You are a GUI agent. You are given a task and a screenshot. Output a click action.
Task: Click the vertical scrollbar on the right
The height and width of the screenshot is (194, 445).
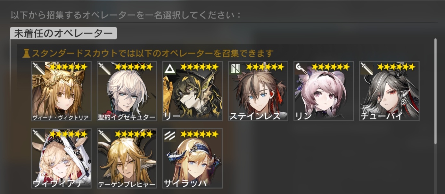coord(435,91)
